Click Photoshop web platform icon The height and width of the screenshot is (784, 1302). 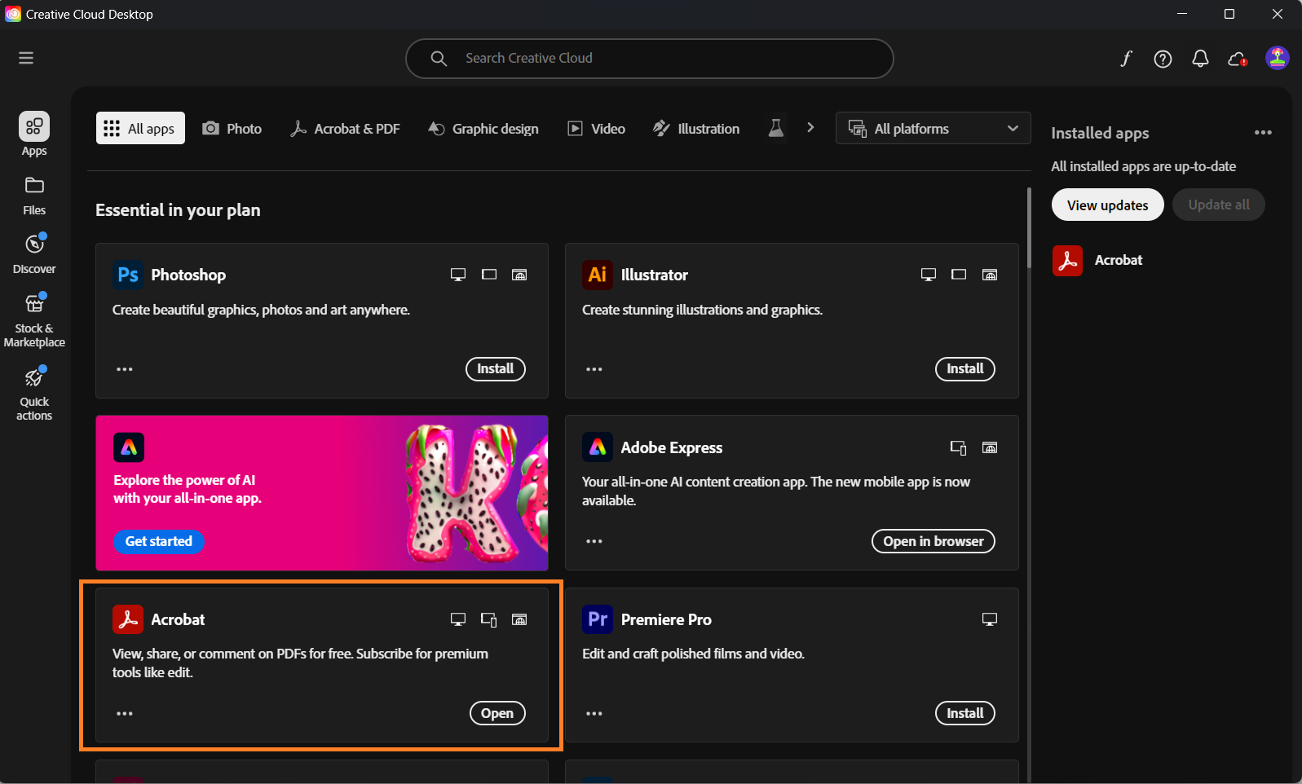click(519, 275)
